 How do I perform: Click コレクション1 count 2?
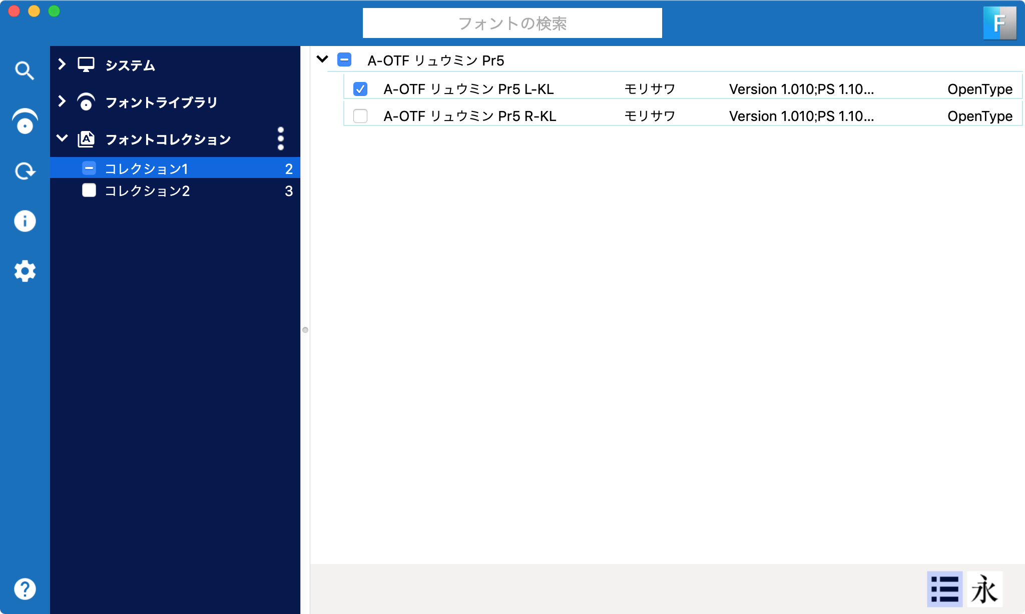289,169
